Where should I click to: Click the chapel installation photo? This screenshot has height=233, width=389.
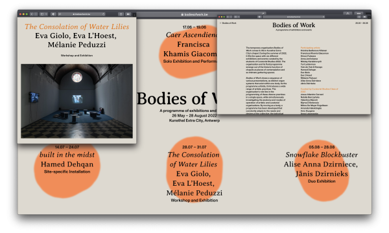77,101
